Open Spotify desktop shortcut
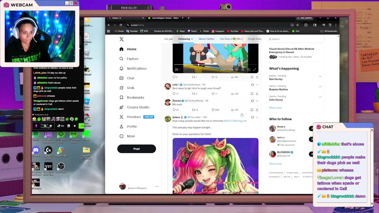The image size is (379, 213). tap(36, 135)
